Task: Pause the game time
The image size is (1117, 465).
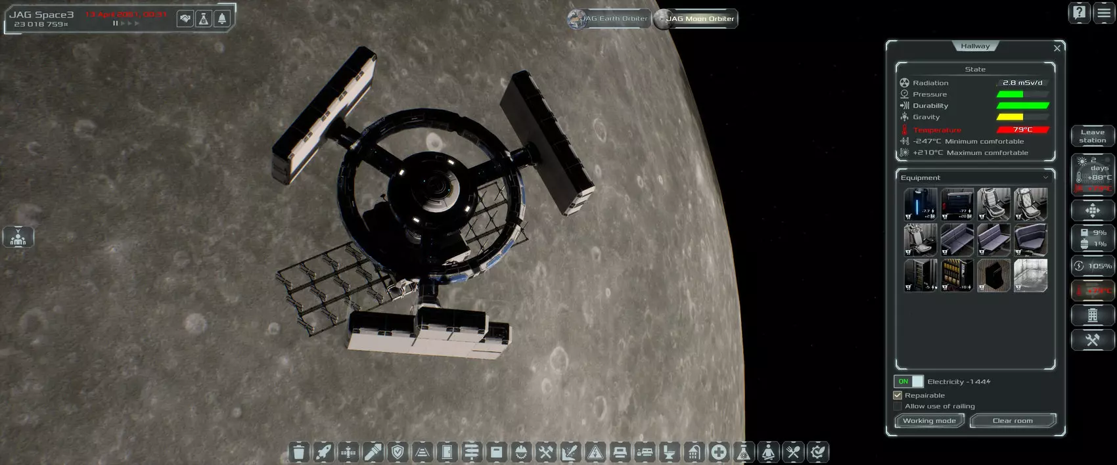Action: point(116,23)
